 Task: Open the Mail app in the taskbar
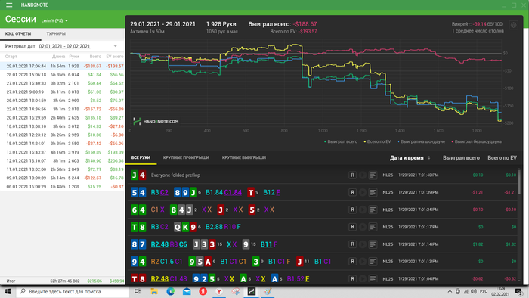click(x=187, y=291)
